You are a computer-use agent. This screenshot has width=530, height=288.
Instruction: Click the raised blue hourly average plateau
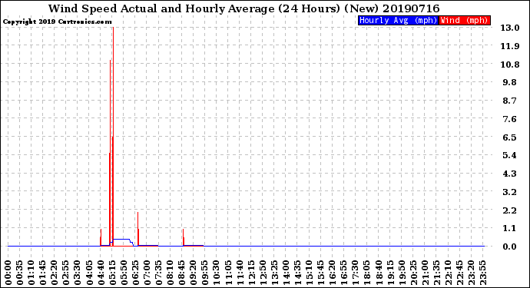[121, 239]
